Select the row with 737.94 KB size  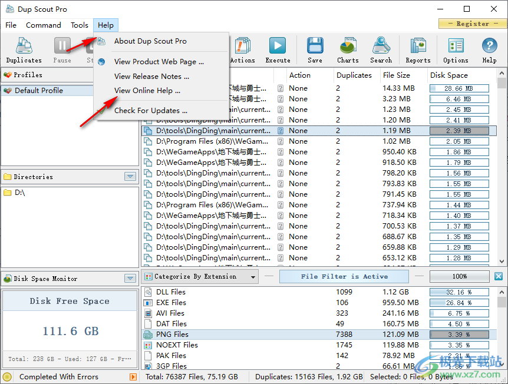(x=319, y=205)
